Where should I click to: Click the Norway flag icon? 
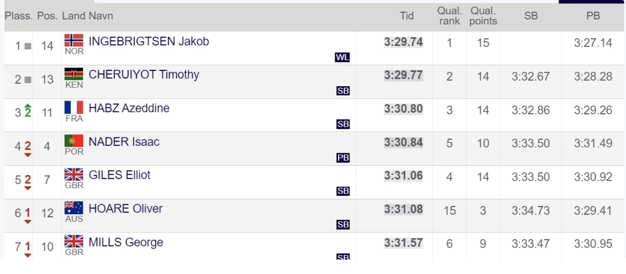74,40
